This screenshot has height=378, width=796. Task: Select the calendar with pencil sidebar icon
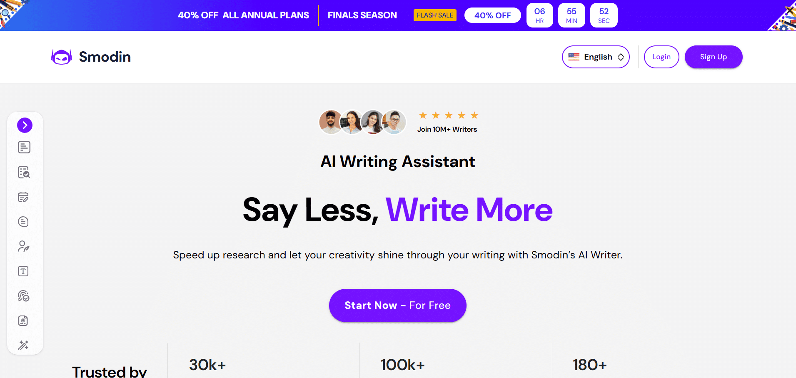(23, 197)
